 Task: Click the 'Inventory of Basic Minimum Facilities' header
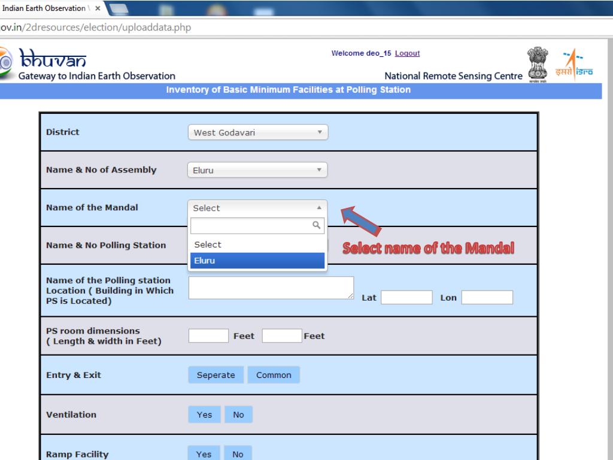[288, 90]
